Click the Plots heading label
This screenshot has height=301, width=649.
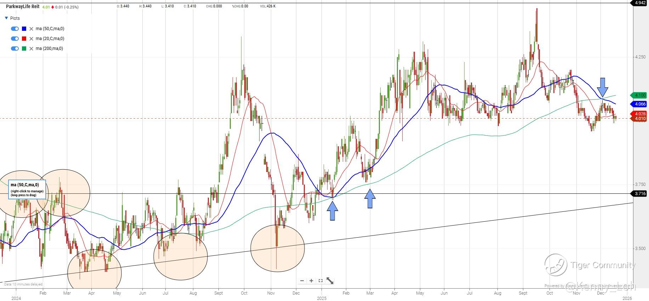(x=15, y=18)
